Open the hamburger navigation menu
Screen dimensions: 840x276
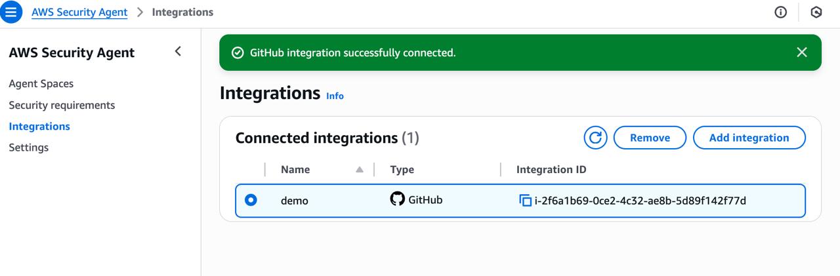pyautogui.click(x=11, y=12)
